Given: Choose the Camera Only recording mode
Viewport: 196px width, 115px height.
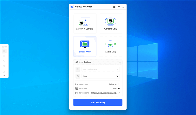Looking at the screenshot, I should pyautogui.click(x=111, y=23).
